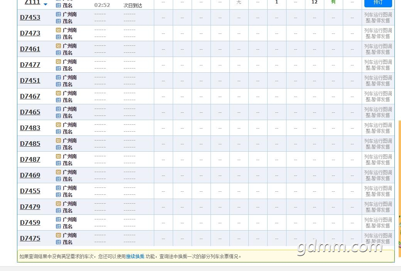Click the 始 icon beside 广州南 in row D7483

click(58, 125)
